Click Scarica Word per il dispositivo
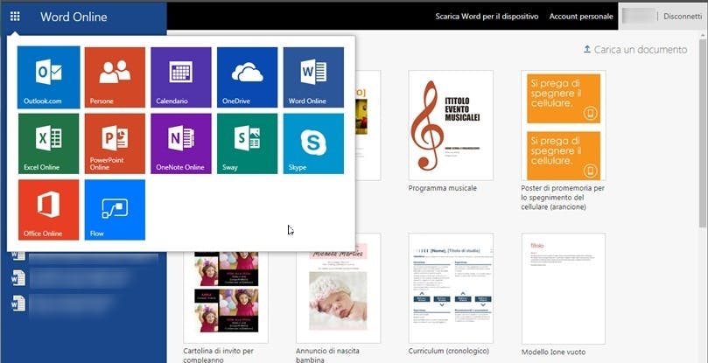 (x=487, y=17)
